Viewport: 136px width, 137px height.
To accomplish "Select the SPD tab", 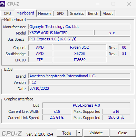I will [60, 13].
